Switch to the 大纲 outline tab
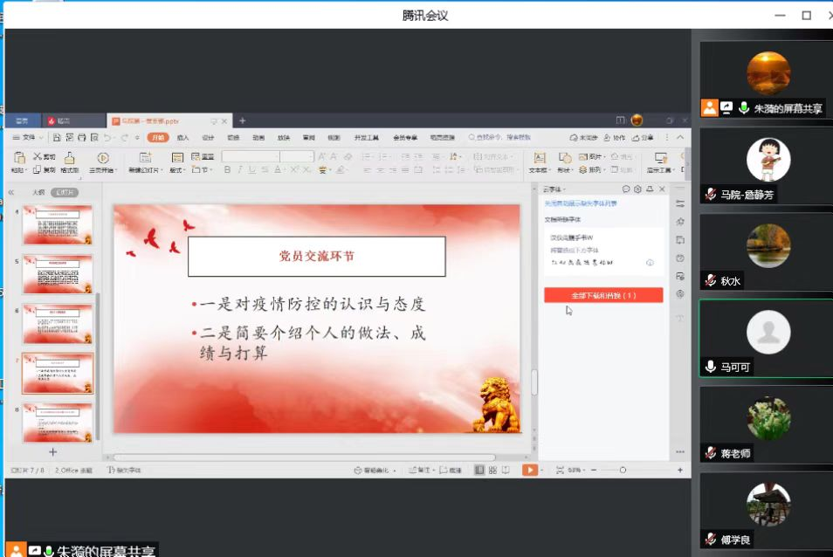Viewport: 833px width, 557px height. click(38, 192)
